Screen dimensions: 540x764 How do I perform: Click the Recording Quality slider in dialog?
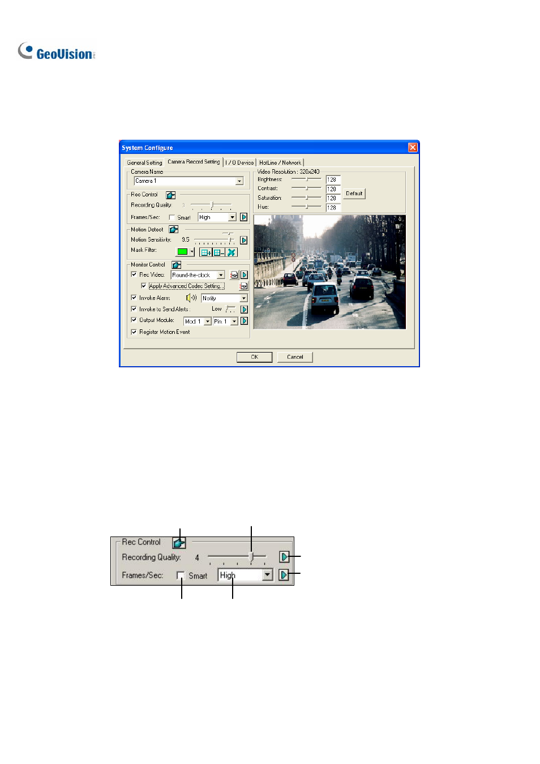pyautogui.click(x=211, y=205)
